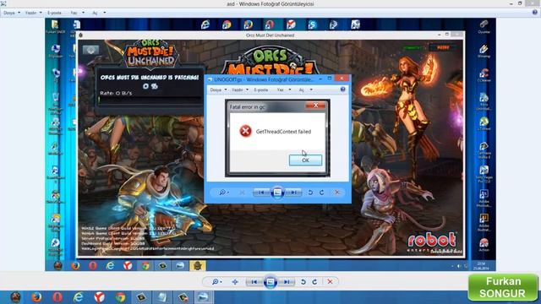
Task: Click E-posta in the UNOGOITgs viewer window
Action: (261, 90)
